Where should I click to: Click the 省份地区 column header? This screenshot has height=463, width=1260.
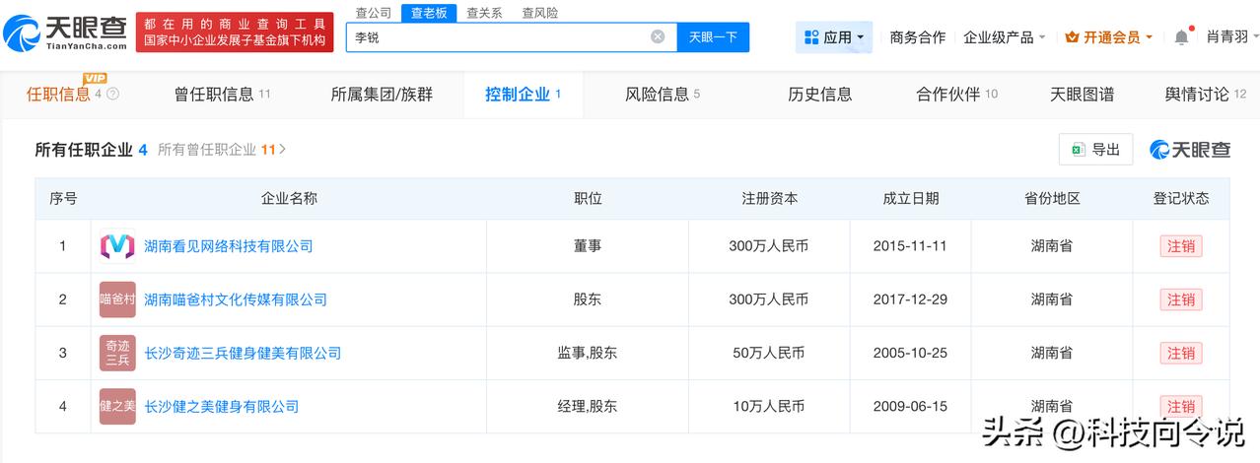click(x=1052, y=198)
